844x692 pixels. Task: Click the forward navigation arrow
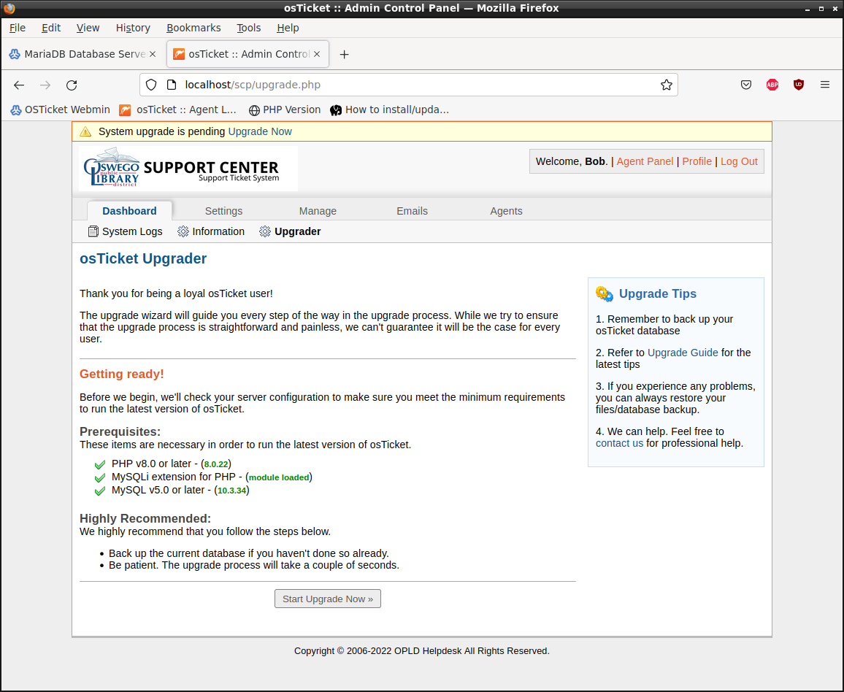(45, 85)
